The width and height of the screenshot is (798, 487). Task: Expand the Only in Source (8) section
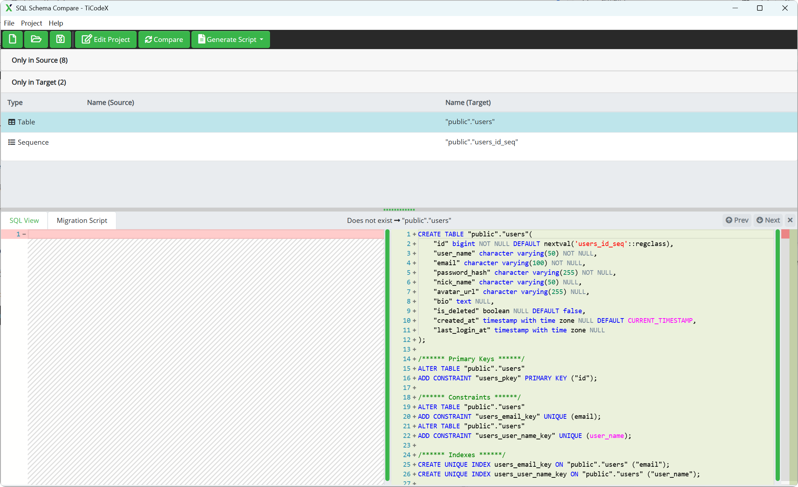[39, 60]
